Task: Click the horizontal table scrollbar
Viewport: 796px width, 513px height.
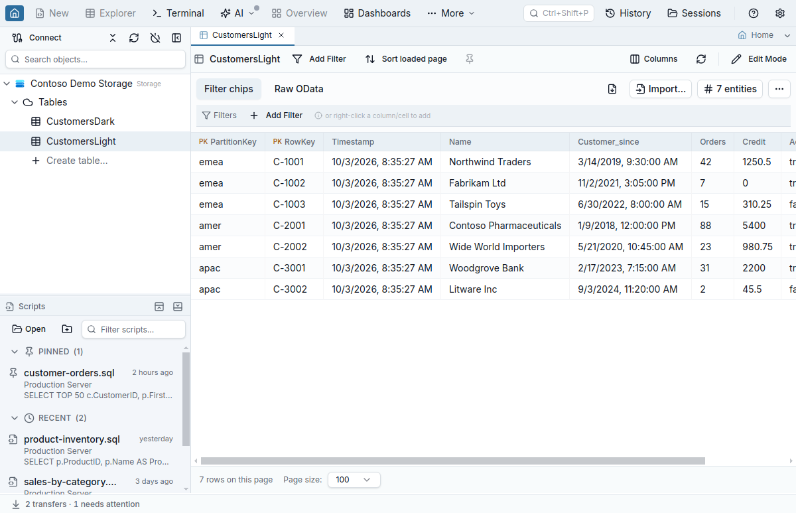Action: tap(452, 461)
